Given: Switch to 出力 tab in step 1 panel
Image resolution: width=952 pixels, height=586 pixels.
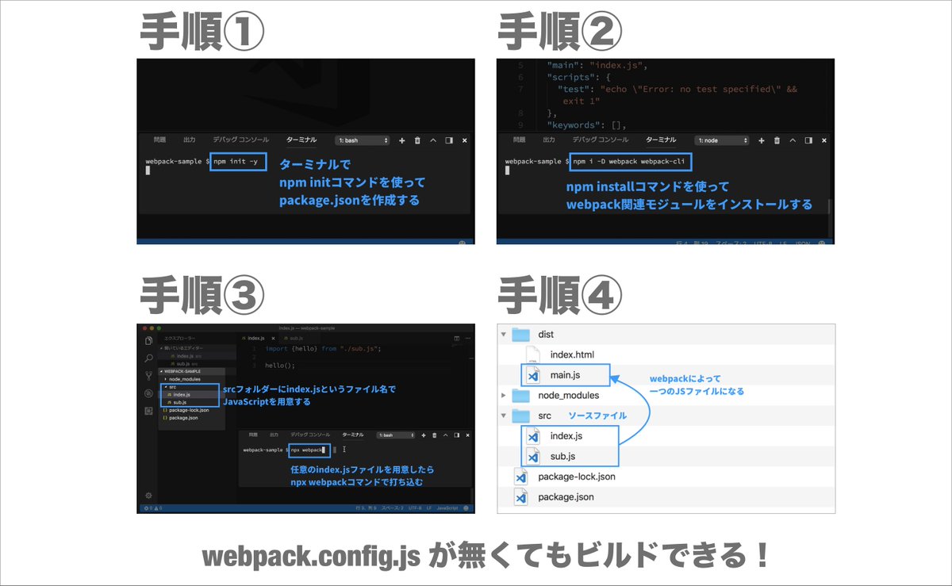Looking at the screenshot, I should click(x=189, y=140).
